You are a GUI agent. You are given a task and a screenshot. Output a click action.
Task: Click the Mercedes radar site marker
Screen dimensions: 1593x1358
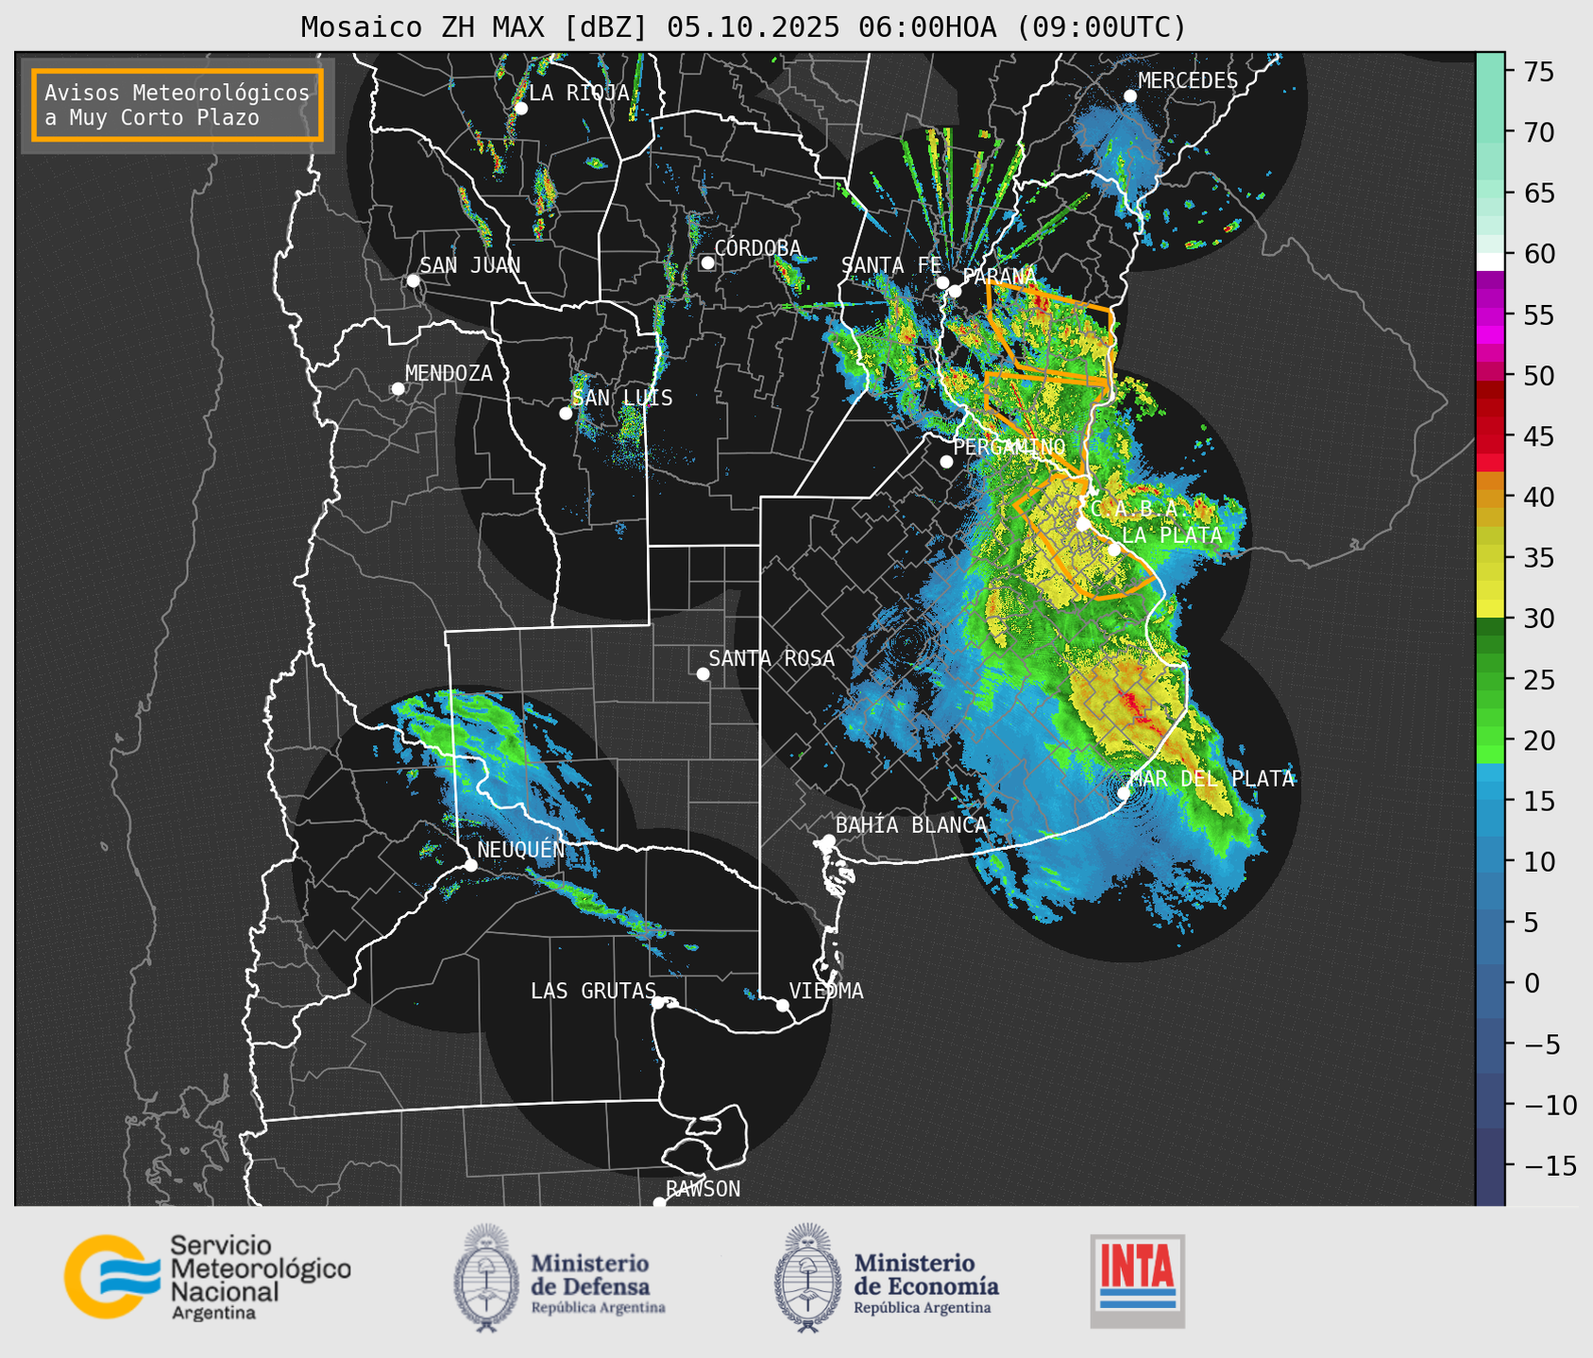pyautogui.click(x=1130, y=96)
